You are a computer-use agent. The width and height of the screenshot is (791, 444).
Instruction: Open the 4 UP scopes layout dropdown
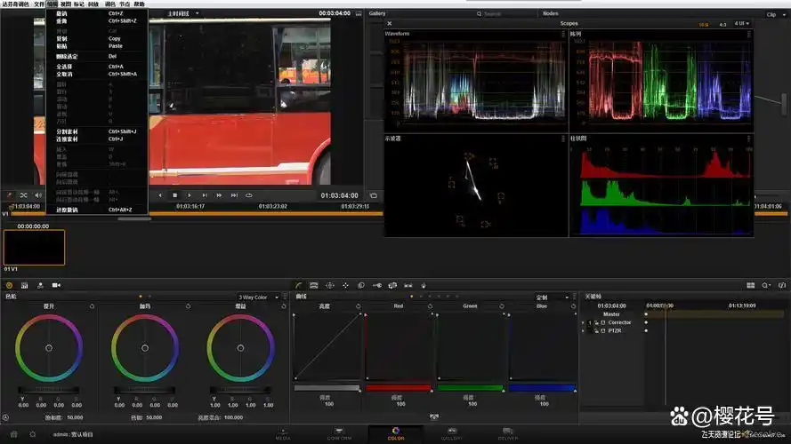click(740, 24)
